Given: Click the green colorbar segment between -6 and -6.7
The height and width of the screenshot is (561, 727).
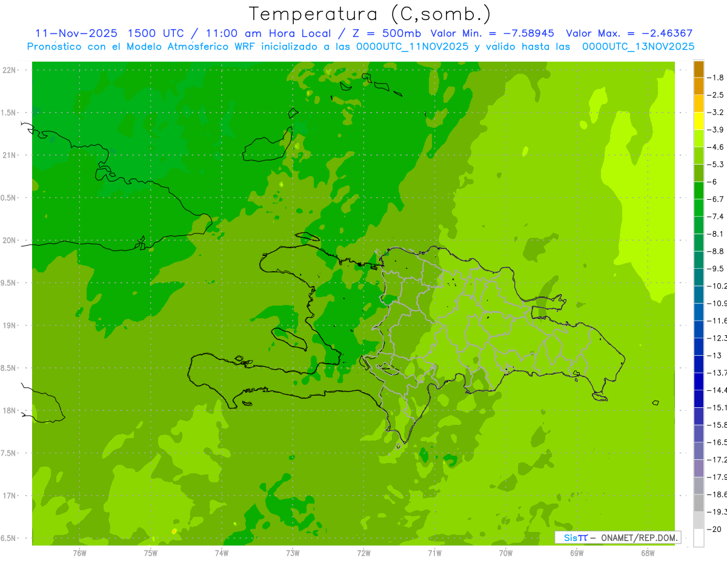Looking at the screenshot, I should [699, 191].
